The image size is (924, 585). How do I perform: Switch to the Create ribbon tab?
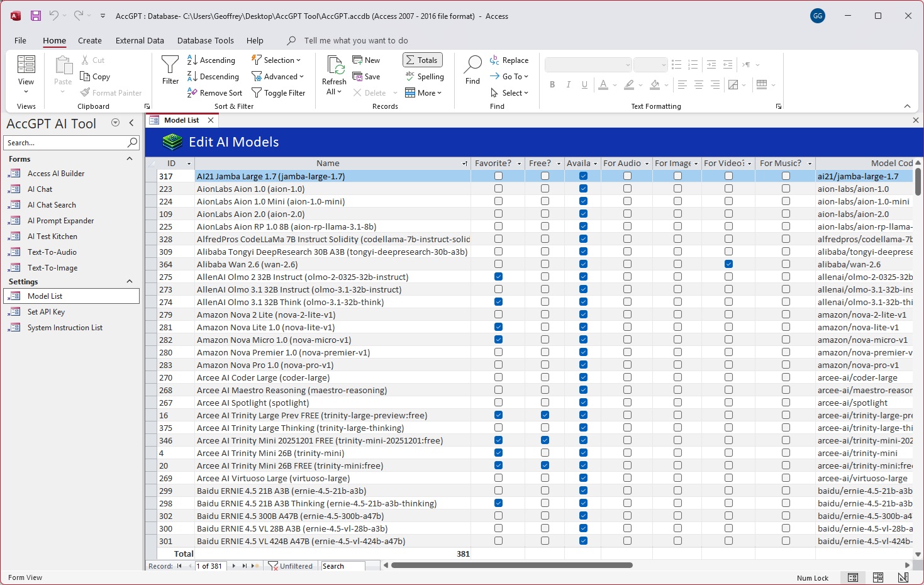click(89, 40)
